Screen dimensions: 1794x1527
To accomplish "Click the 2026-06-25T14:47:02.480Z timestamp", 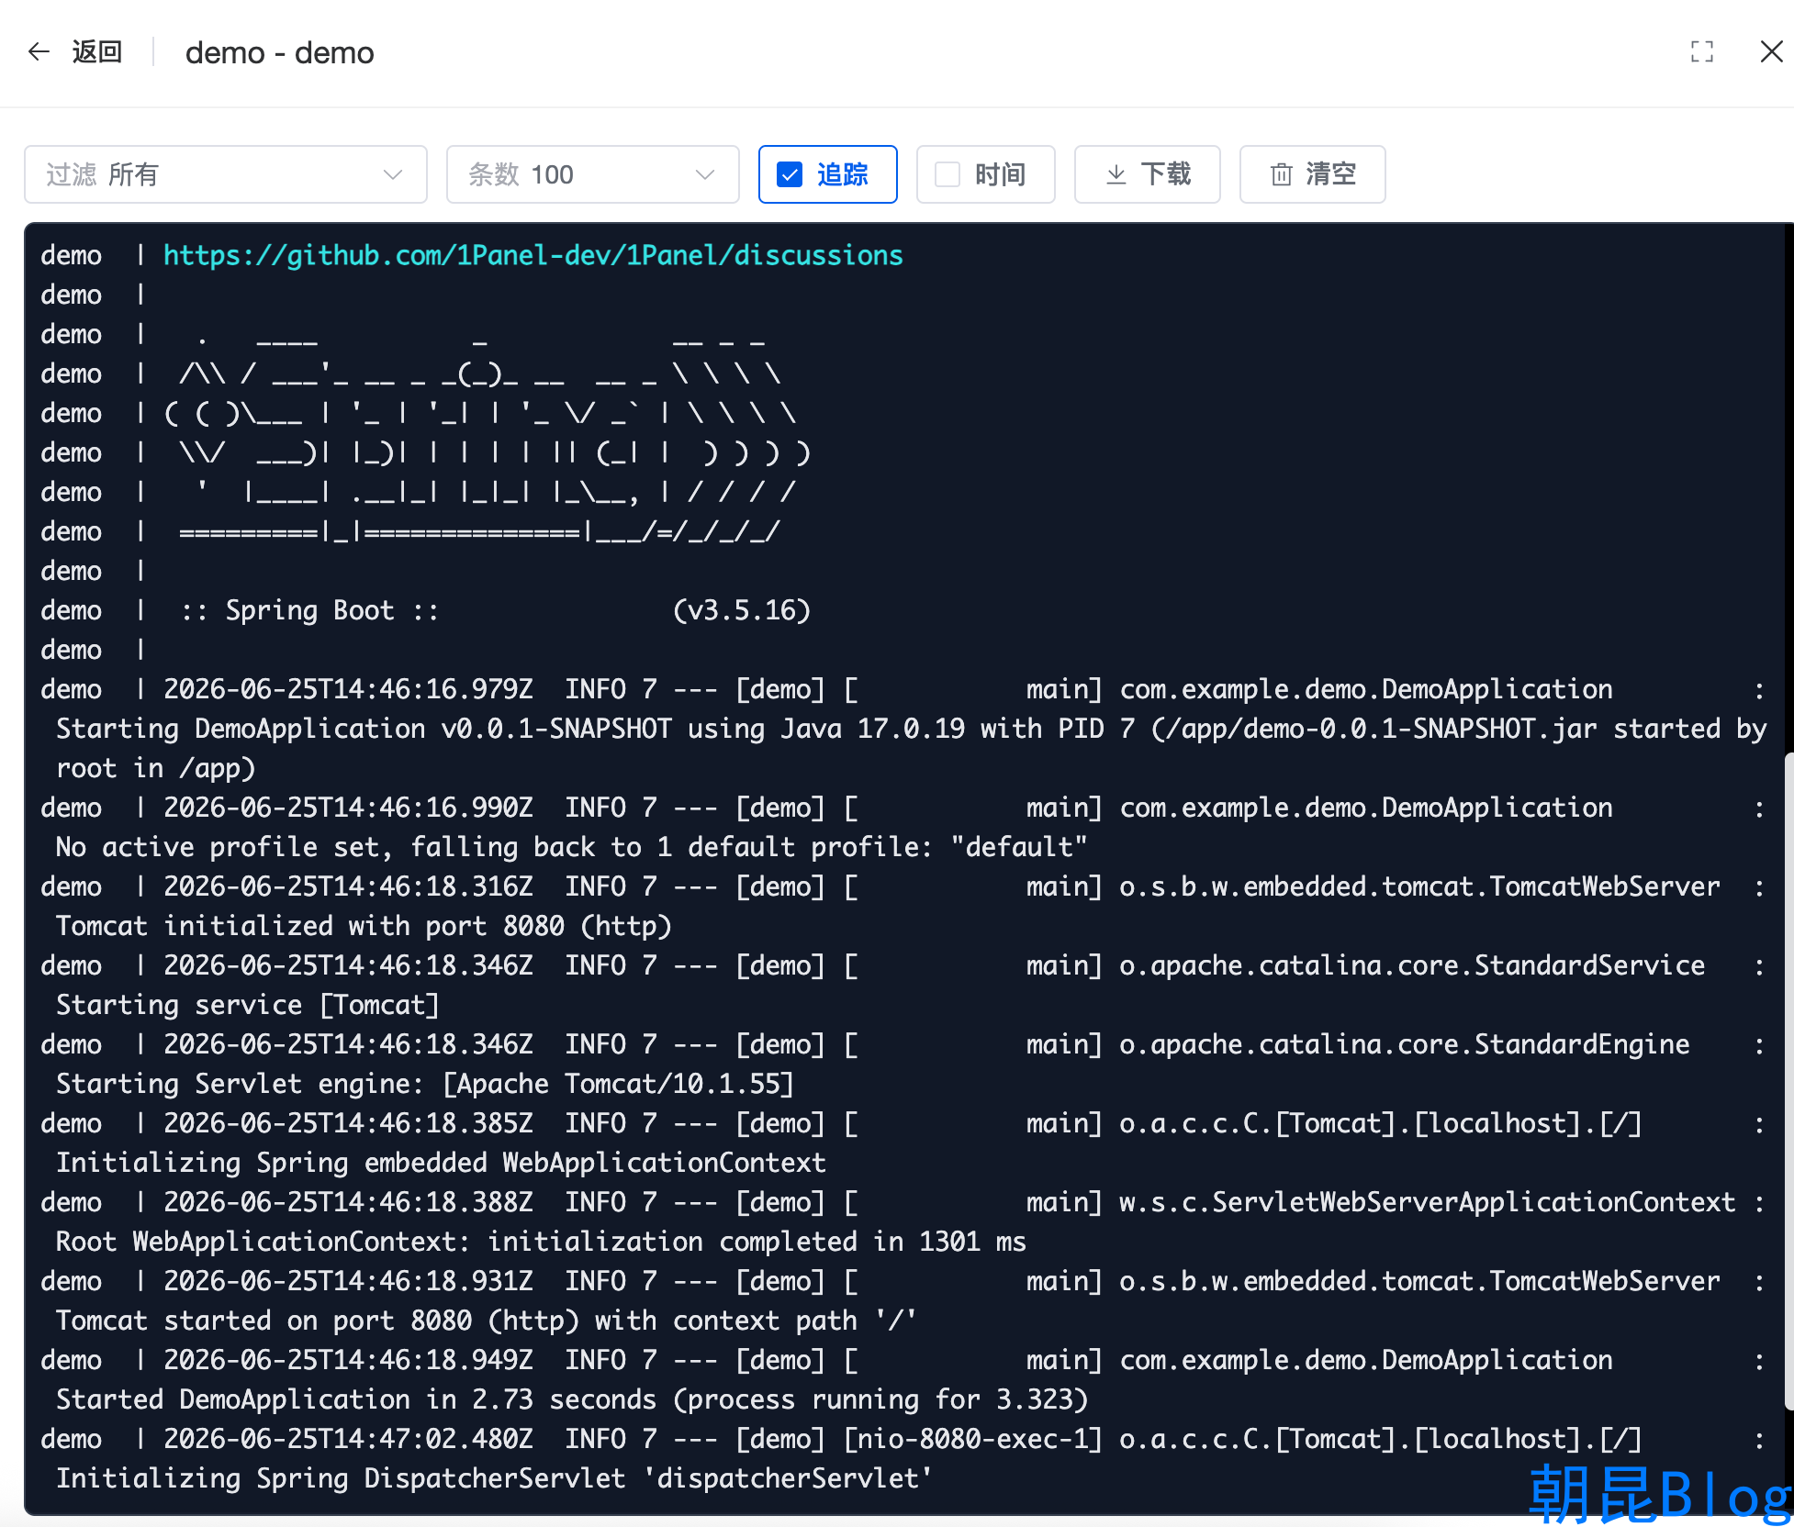I will tap(349, 1439).
